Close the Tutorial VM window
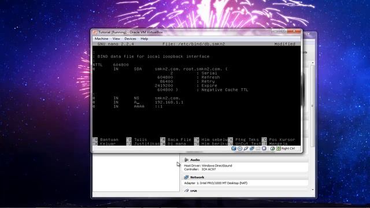 click(x=294, y=31)
